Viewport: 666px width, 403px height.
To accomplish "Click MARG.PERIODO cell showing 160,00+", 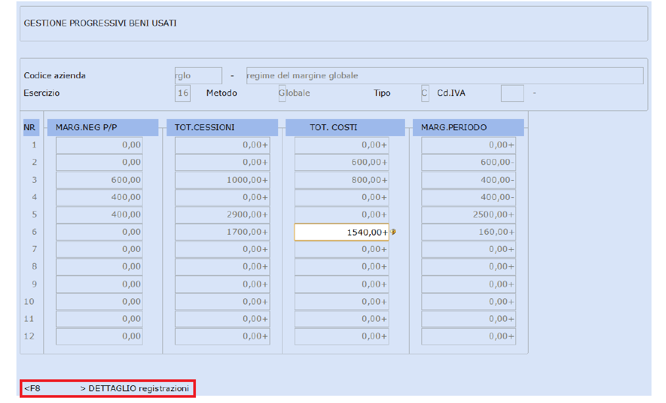I will click(469, 232).
